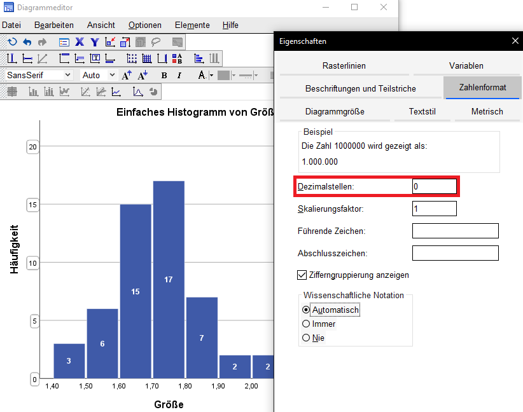Open the text color dropdown arrow
Image resolution: width=523 pixels, height=412 pixels.
(x=211, y=75)
